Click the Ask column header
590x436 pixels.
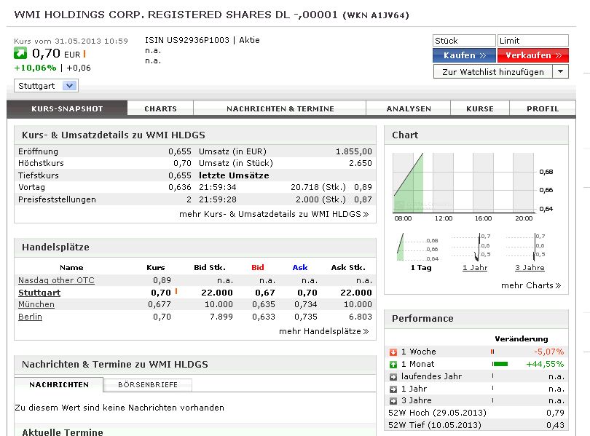point(300,268)
